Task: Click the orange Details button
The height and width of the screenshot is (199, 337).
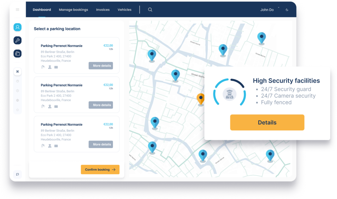Action: [x=267, y=122]
